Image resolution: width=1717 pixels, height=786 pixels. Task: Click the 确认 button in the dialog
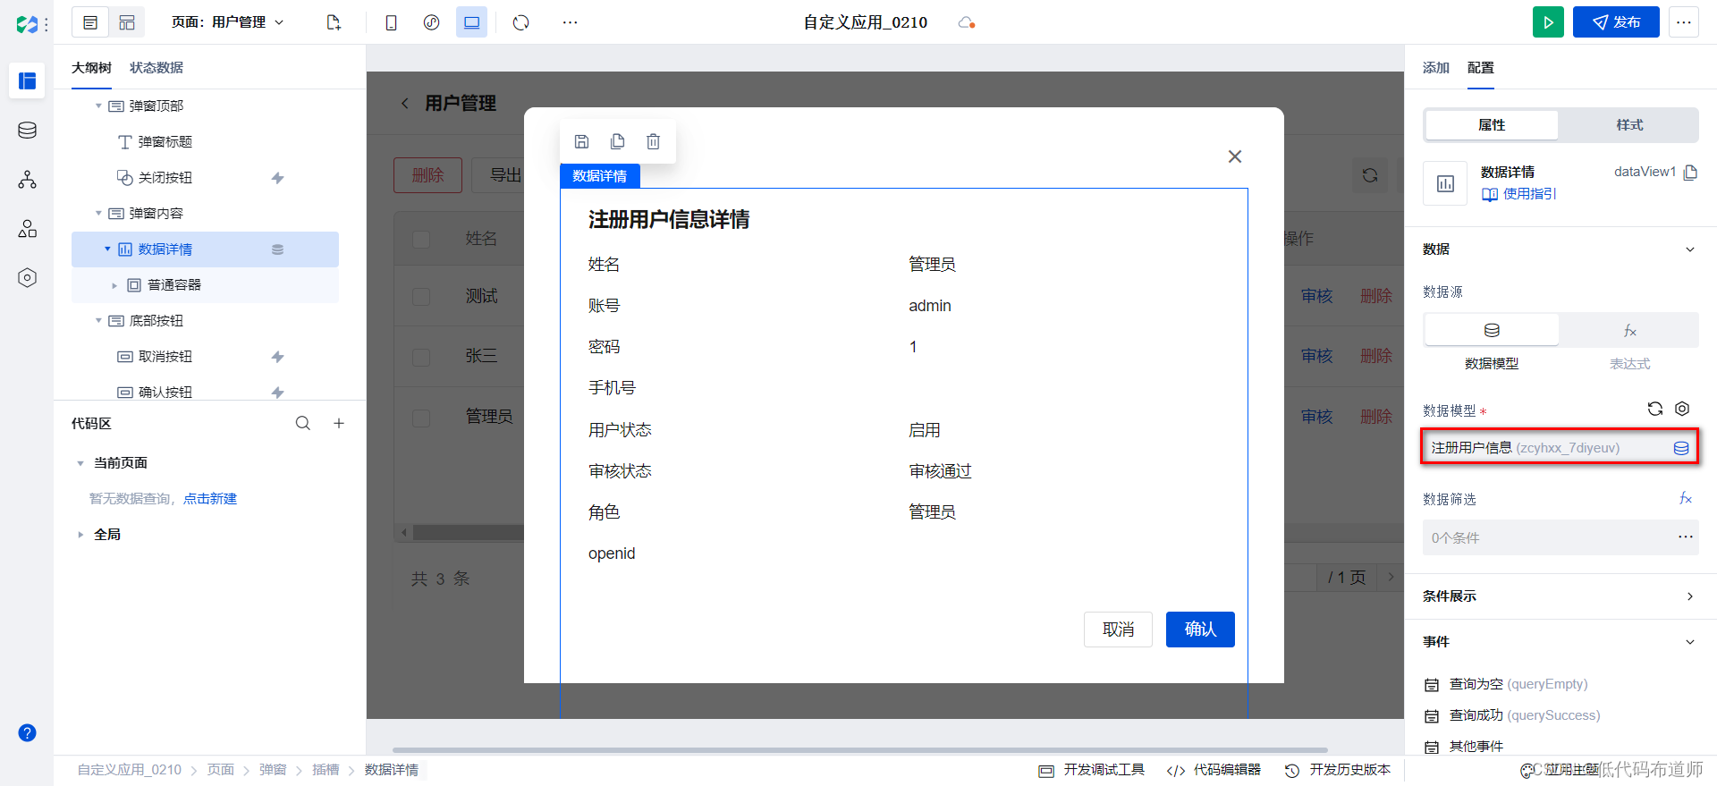click(x=1200, y=630)
